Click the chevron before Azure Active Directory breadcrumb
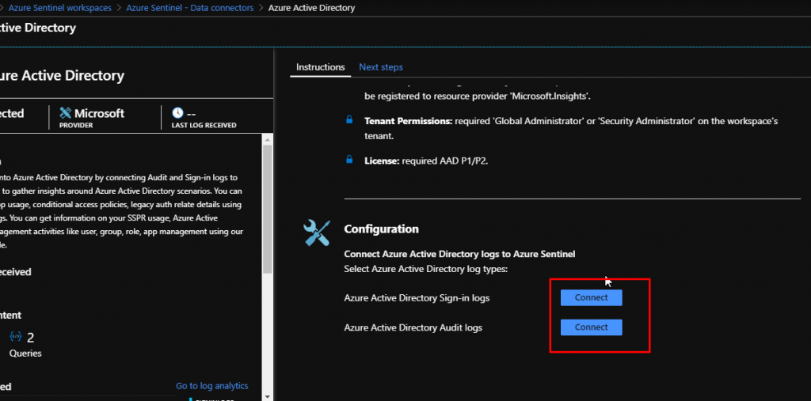The height and width of the screenshot is (401, 811). (x=262, y=8)
